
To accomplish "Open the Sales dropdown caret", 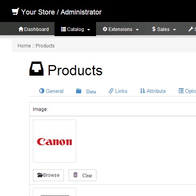I will (x=174, y=30).
